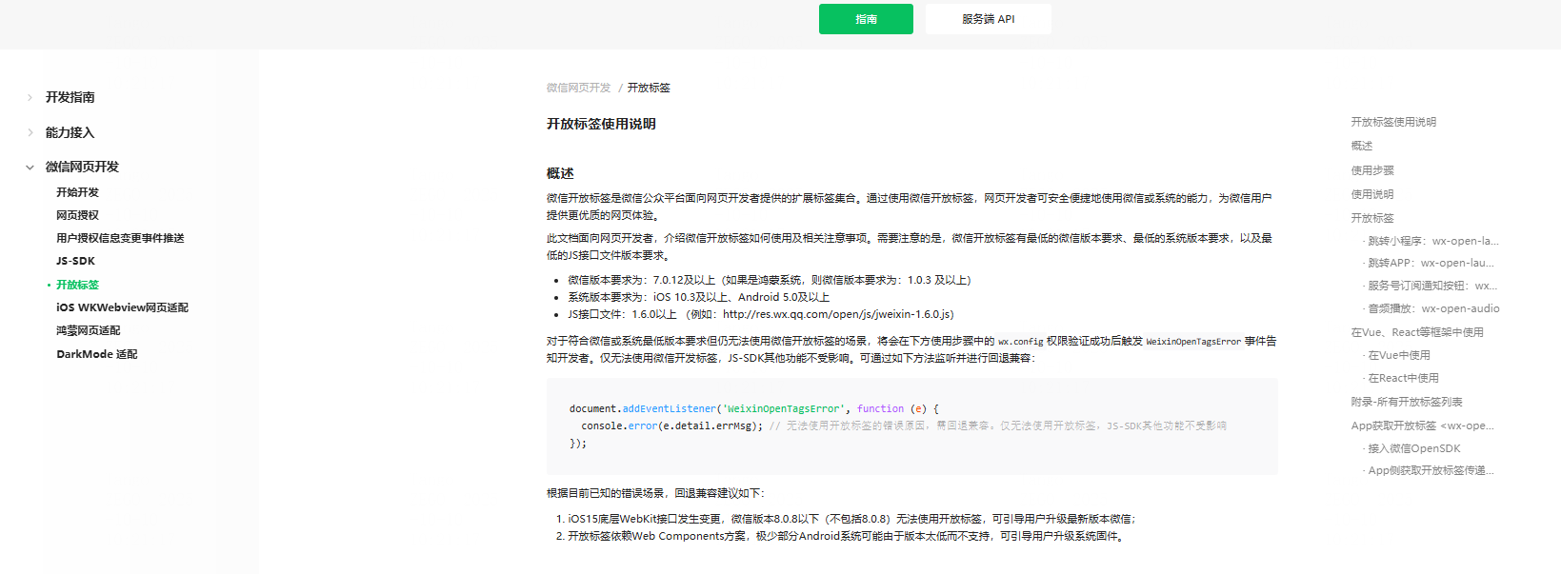This screenshot has height=574, width=1561.
Task: Open the 服务端 API tab
Action: tap(988, 19)
